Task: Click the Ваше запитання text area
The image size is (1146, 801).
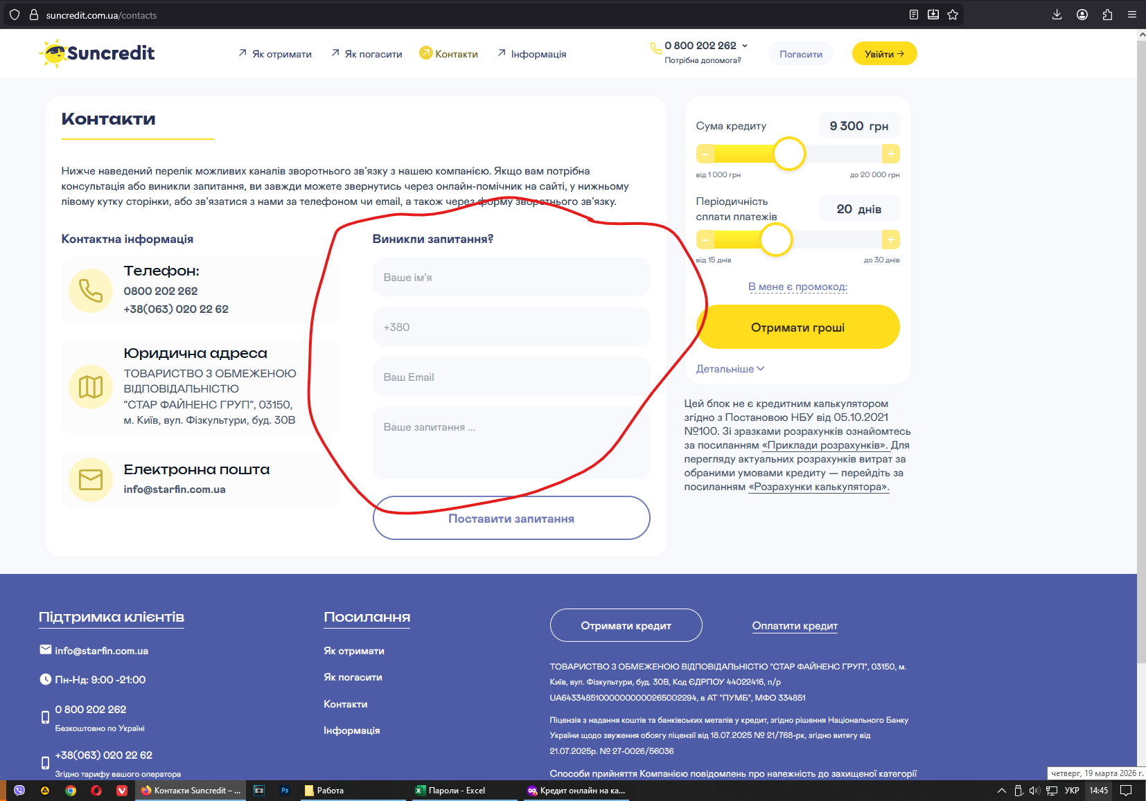Action: [511, 443]
